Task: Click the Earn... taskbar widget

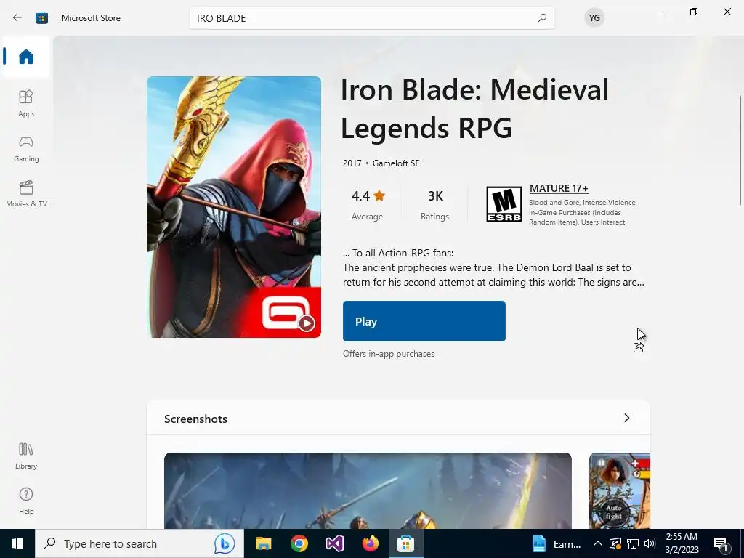Action: (557, 543)
